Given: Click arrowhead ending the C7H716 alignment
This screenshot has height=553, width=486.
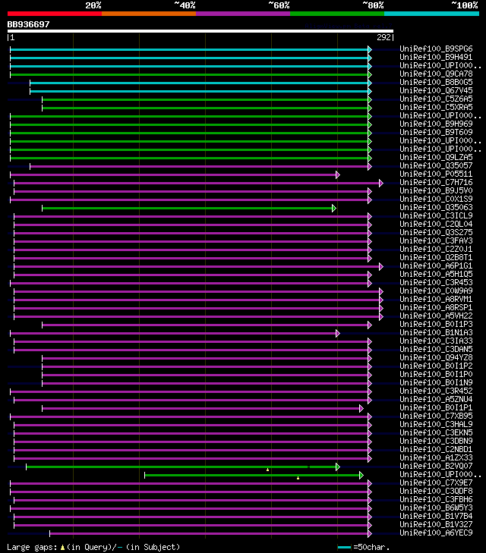Looking at the screenshot, I should pos(381,183).
